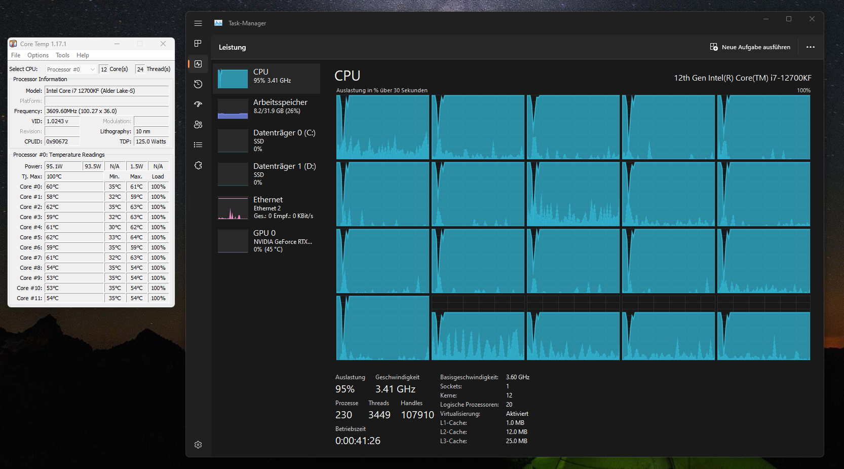Viewport: 844px width, 469px height.
Task: Click the Handles count 107910
Action: pyautogui.click(x=417, y=415)
